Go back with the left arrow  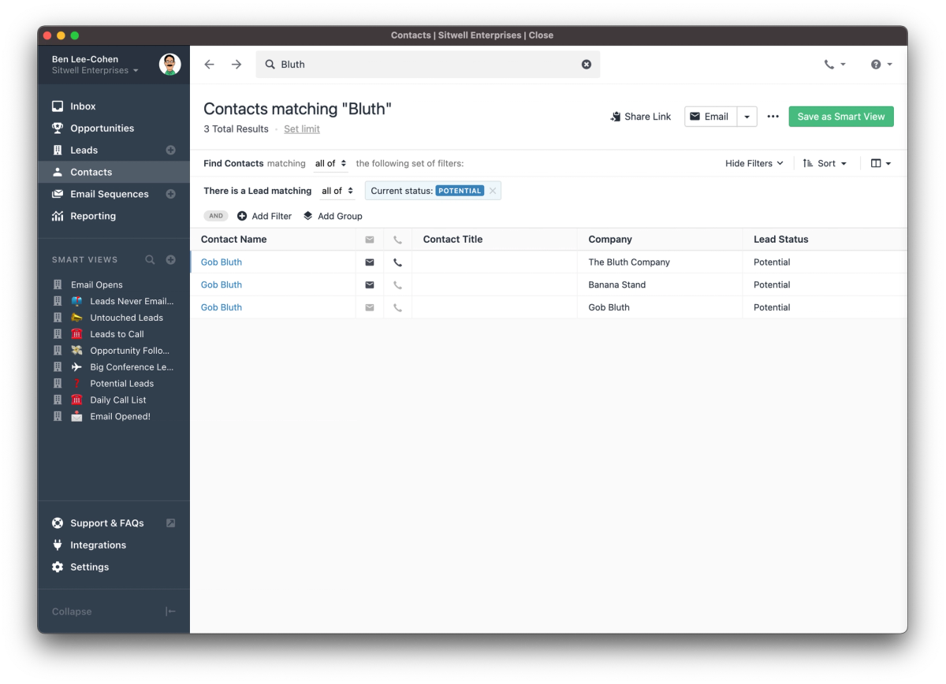209,65
